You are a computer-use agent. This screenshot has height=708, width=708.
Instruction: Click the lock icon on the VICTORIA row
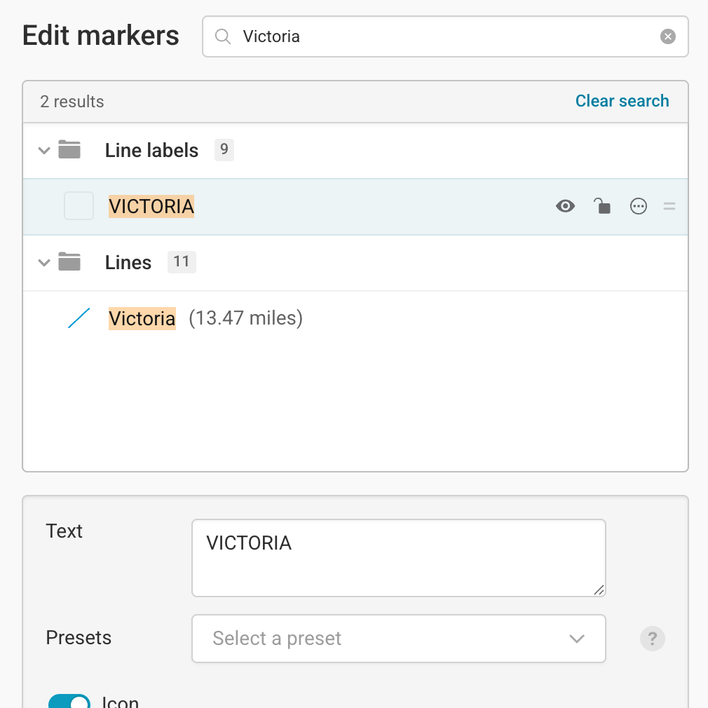(x=602, y=206)
